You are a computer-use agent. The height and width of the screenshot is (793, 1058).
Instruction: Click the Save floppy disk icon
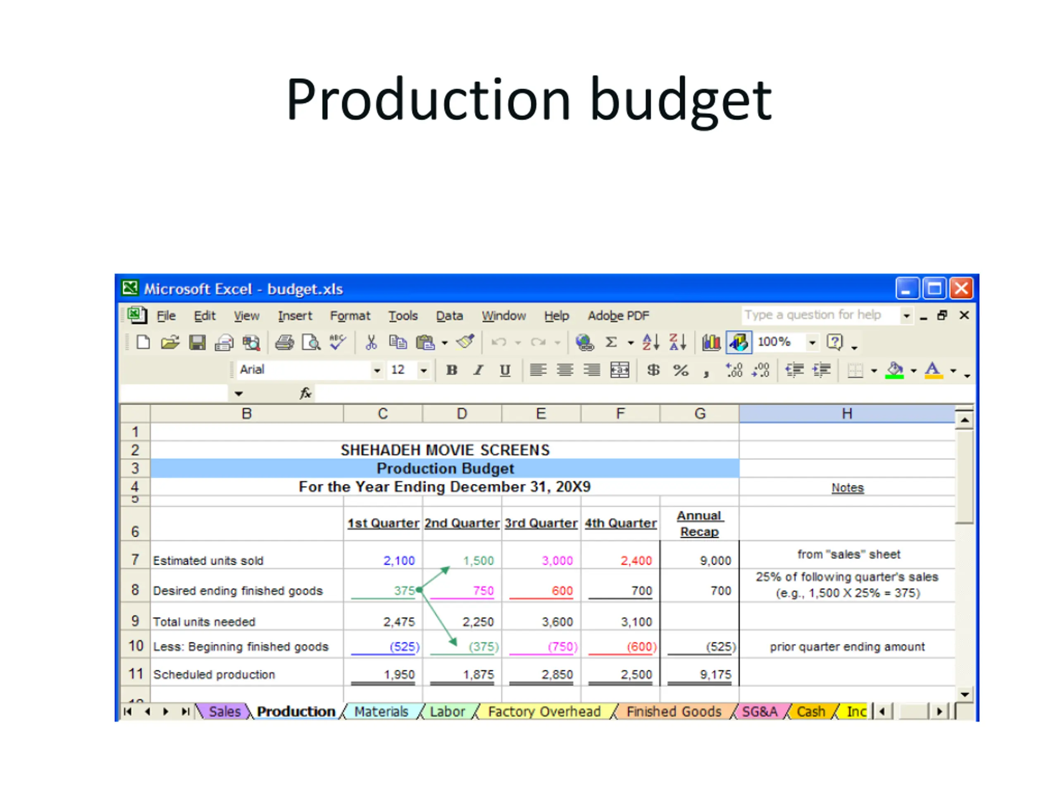tap(197, 342)
